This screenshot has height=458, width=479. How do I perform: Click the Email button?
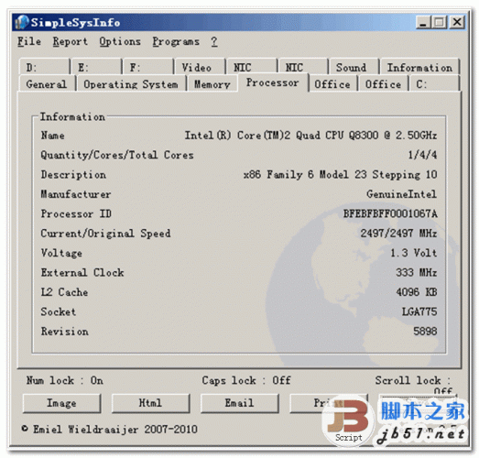point(240,403)
